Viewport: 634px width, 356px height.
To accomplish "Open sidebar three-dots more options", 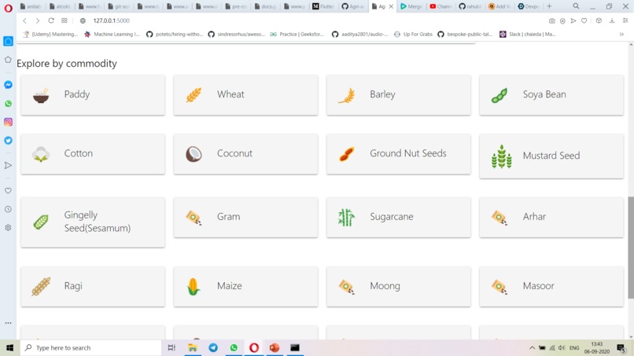I will pyautogui.click(x=8, y=323).
